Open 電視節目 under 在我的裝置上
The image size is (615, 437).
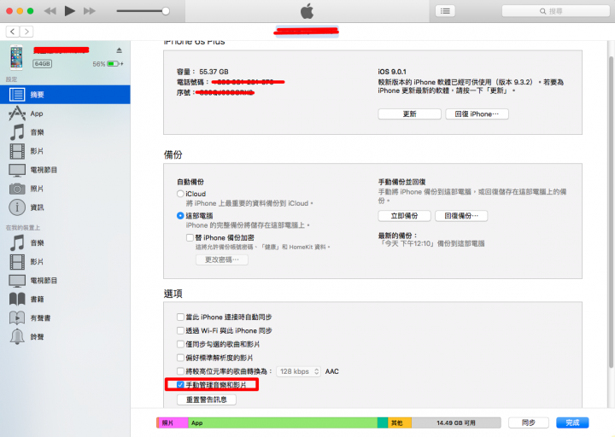[x=65, y=281]
